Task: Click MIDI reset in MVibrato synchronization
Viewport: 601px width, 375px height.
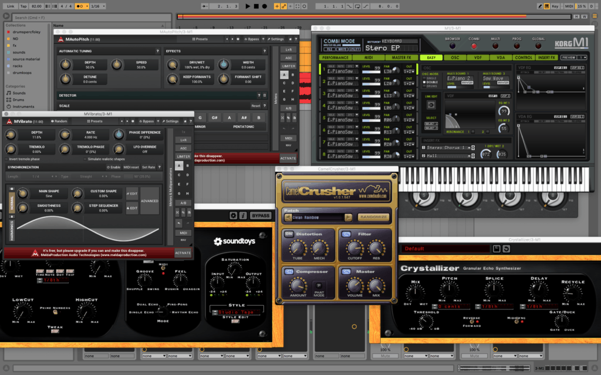Action: tap(131, 167)
